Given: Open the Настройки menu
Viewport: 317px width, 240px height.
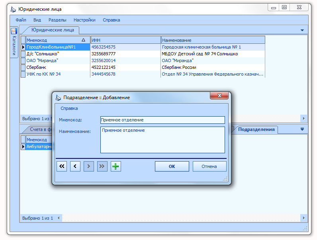Looking at the screenshot, I should [x=84, y=20].
